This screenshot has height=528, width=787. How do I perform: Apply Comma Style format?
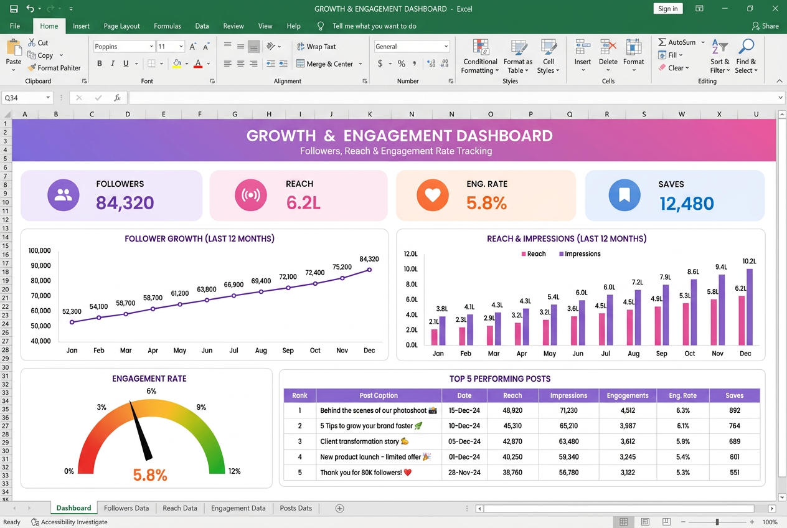(x=415, y=64)
